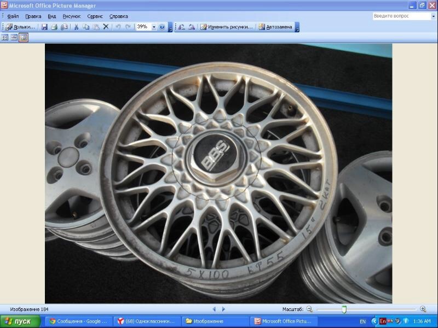This screenshot has height=328, width=438.
Task: Click the red En tray icon
Action: pyautogui.click(x=383, y=321)
